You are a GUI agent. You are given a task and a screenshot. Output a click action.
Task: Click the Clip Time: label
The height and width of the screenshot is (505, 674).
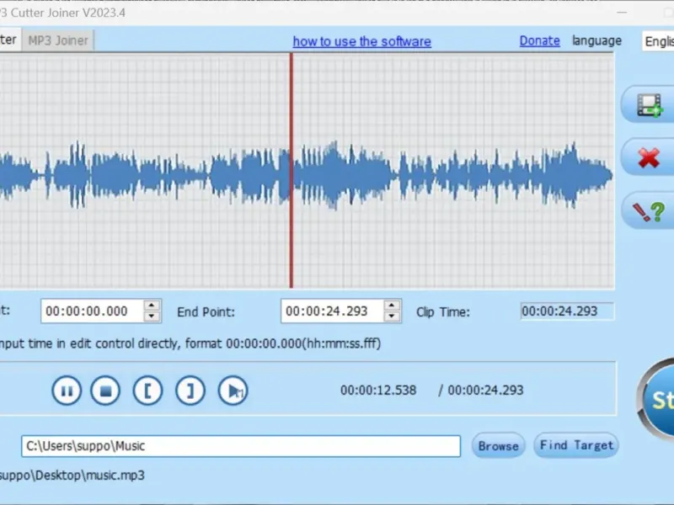[x=443, y=312]
